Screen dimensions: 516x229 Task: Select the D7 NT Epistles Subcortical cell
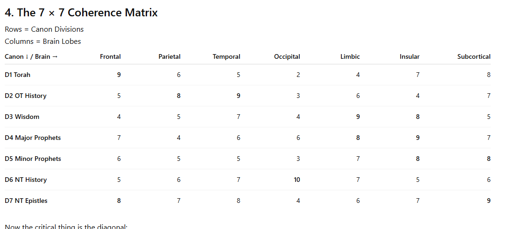pyautogui.click(x=488, y=201)
